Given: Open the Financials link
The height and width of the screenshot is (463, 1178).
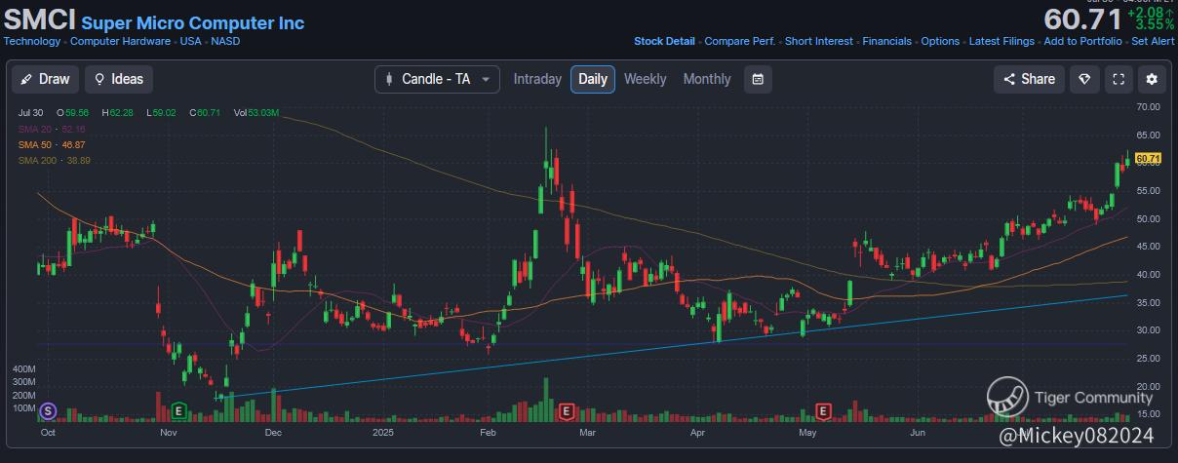Looking at the screenshot, I should 887,42.
